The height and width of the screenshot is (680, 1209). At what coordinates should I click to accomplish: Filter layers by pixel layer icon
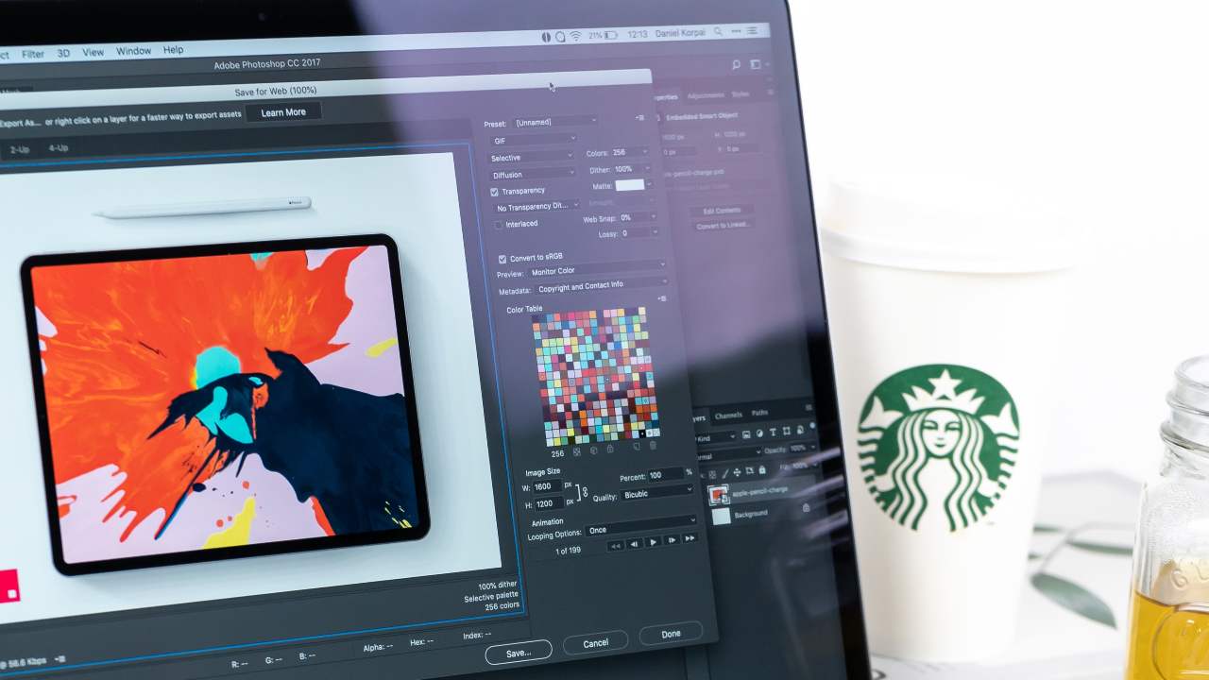(x=746, y=434)
